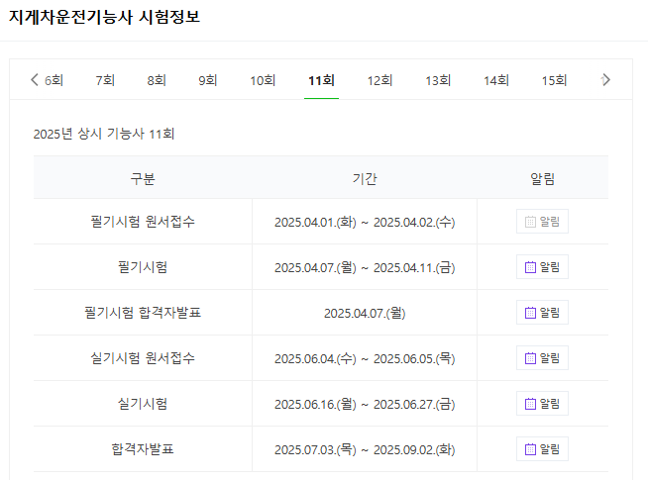648x480 pixels.
Task: Select the 12회 tab
Action: click(x=379, y=80)
